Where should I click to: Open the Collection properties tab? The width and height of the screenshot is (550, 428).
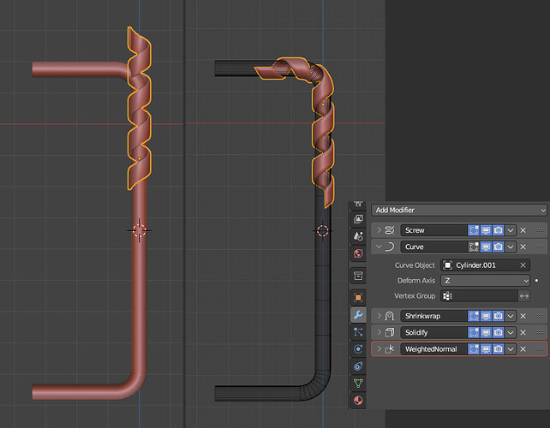point(358,276)
